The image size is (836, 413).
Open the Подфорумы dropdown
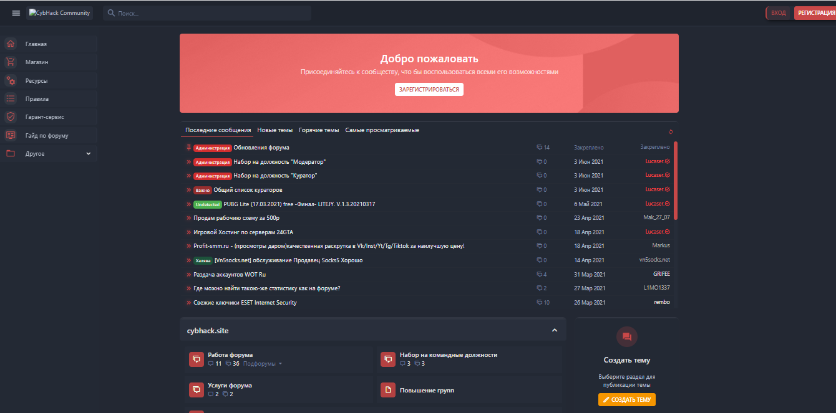click(263, 364)
